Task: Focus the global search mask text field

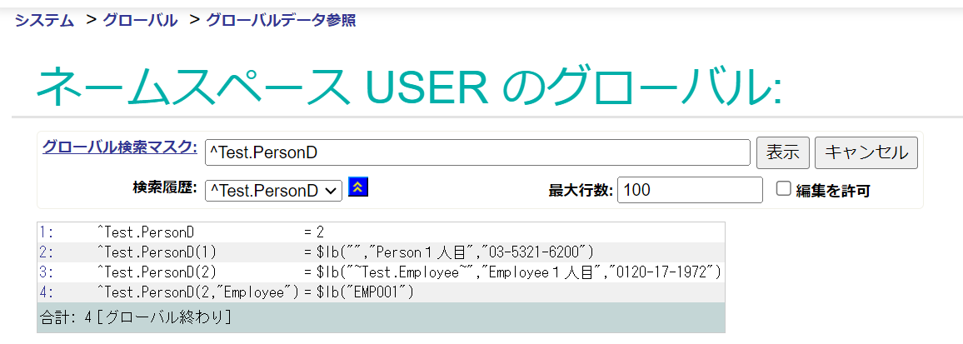Action: pyautogui.click(x=477, y=152)
